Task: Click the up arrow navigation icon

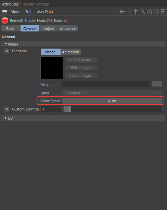Action: [136, 12]
